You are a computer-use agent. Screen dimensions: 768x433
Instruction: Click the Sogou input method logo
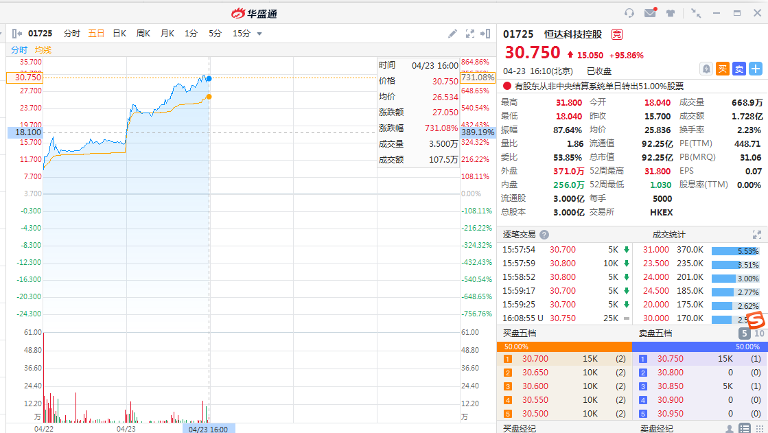point(756,320)
